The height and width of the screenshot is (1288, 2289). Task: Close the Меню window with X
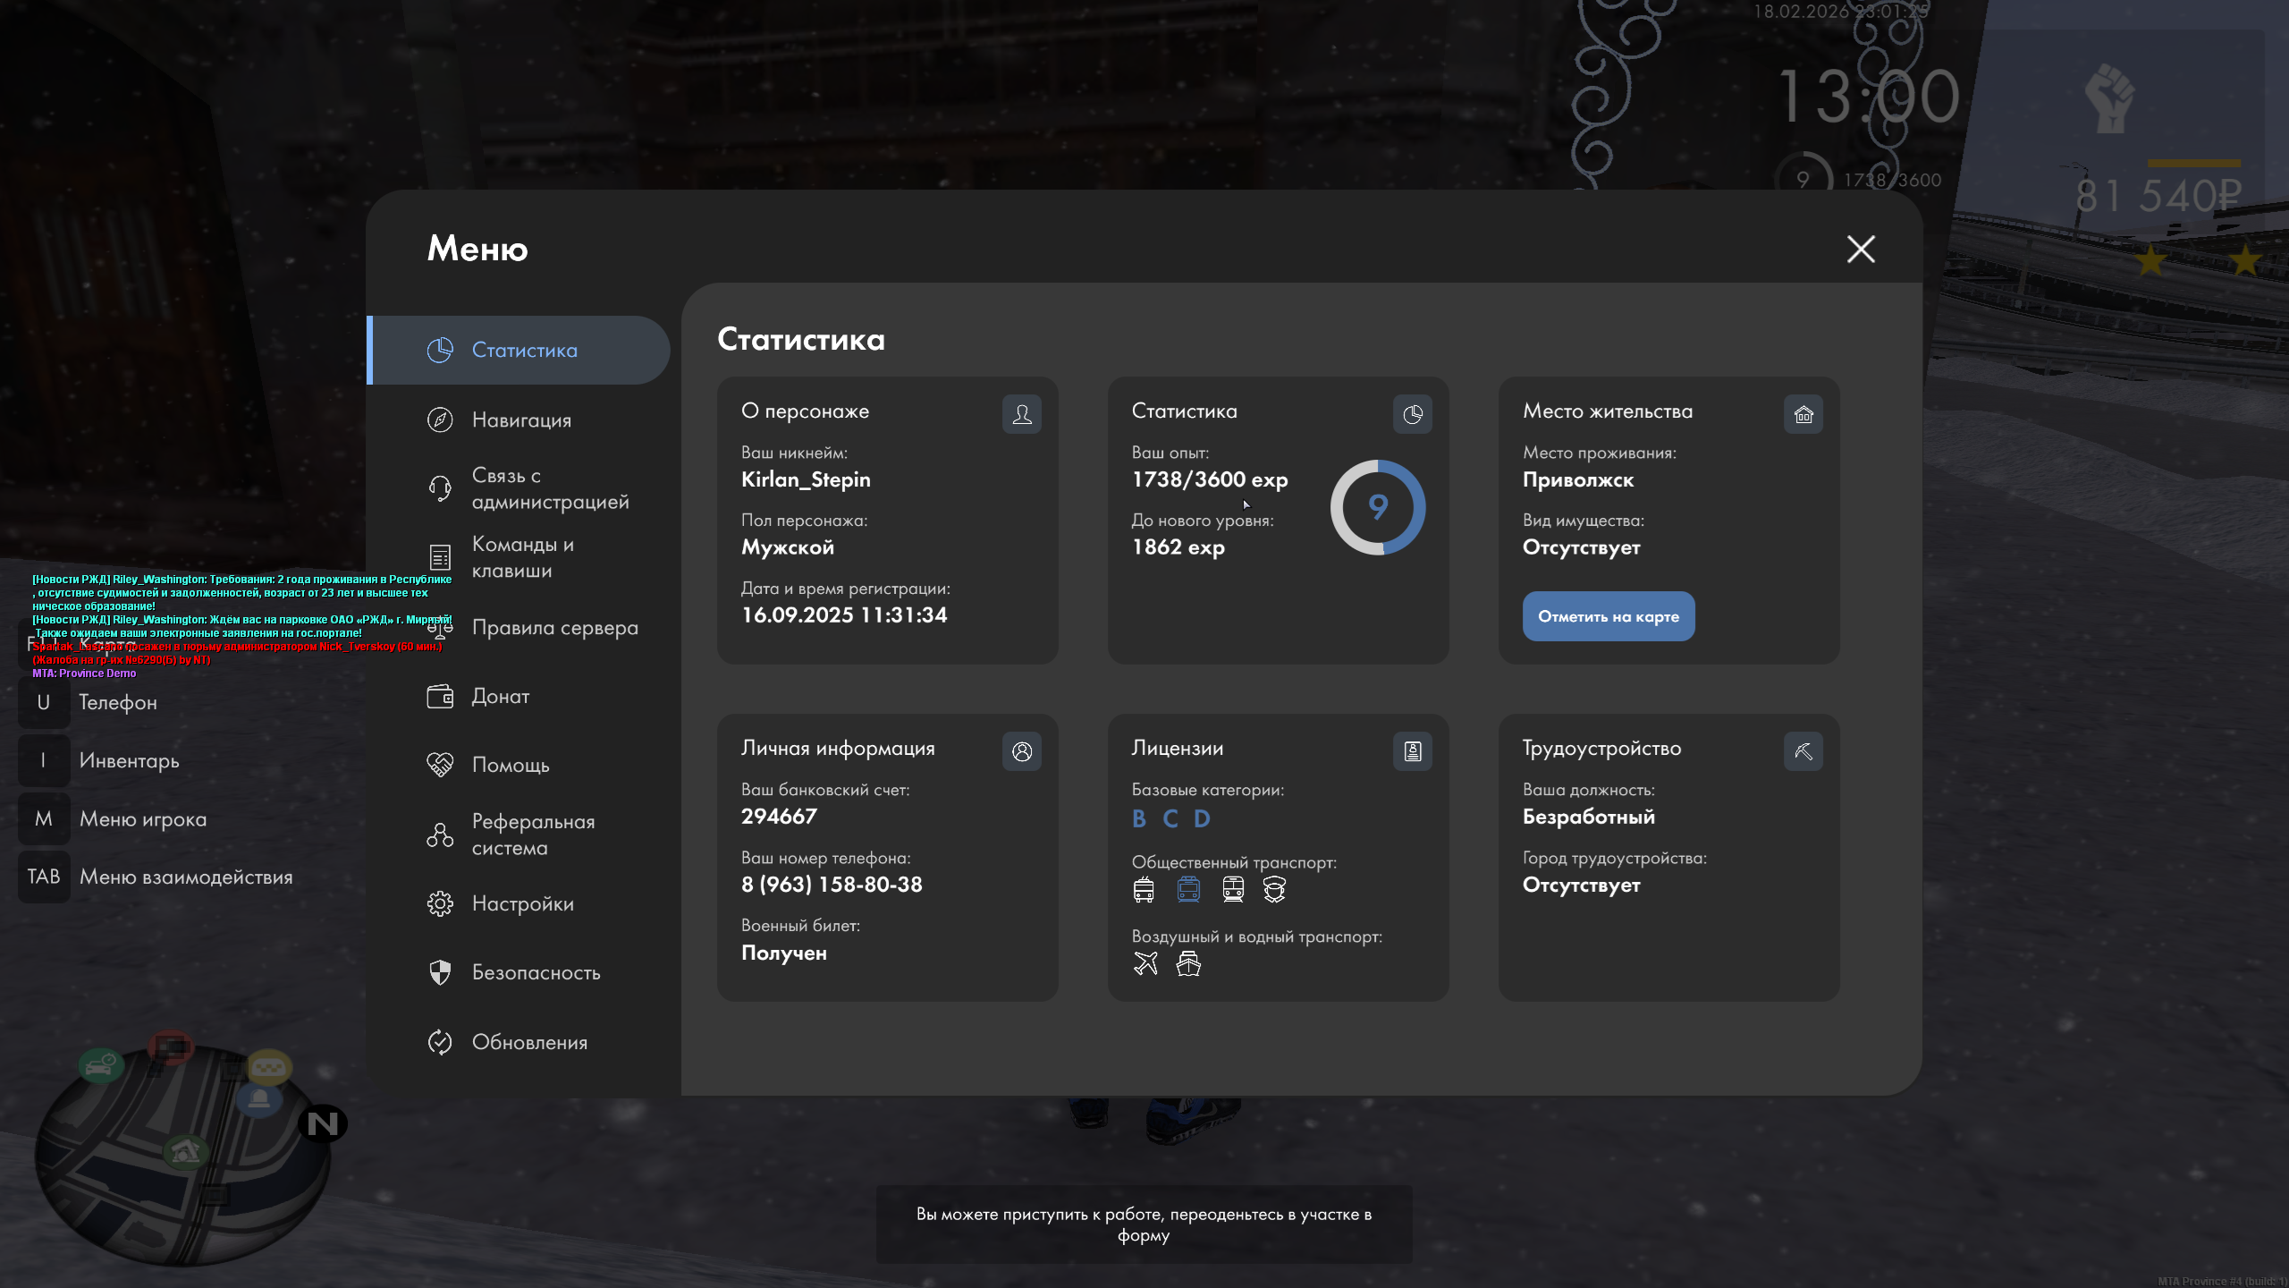[x=1861, y=249]
